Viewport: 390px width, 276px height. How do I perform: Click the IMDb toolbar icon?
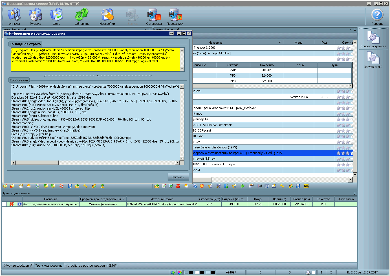306,186
